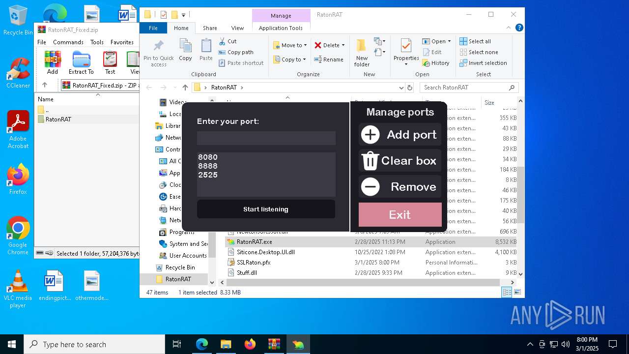The height and width of the screenshot is (354, 629).
Task: Select Recycle Bin in navigation pane
Action: tap(175, 267)
